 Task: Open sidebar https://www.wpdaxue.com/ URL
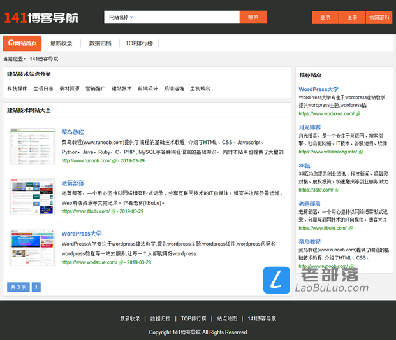(x=326, y=114)
